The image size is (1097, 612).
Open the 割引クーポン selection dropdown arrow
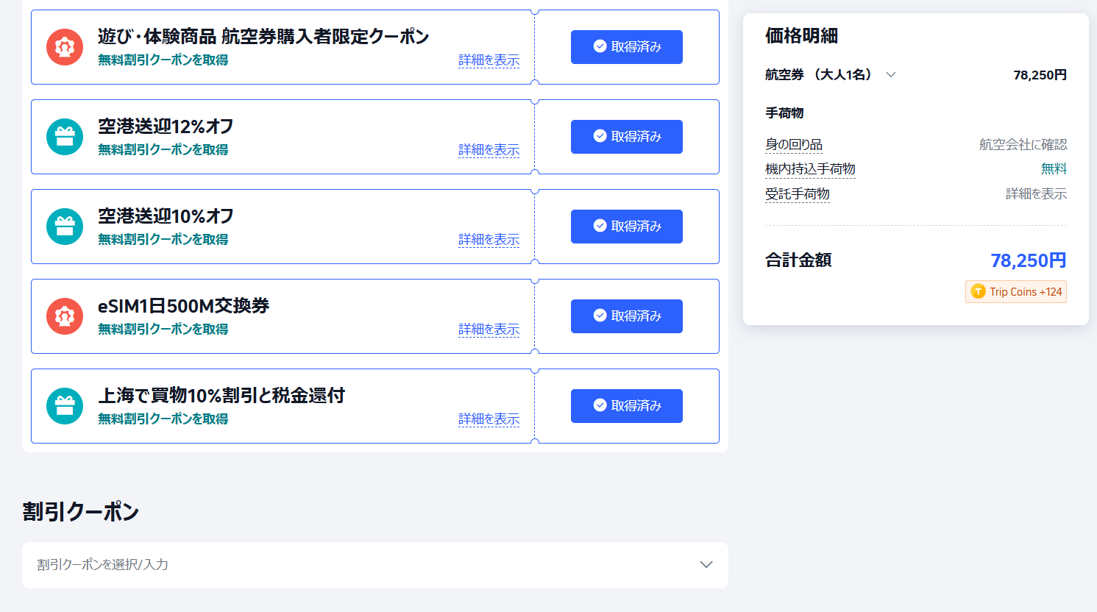pos(706,564)
